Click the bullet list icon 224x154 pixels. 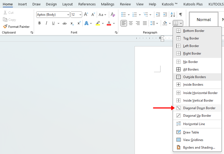123,15
